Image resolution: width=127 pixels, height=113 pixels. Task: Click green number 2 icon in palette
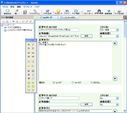tap(33, 83)
